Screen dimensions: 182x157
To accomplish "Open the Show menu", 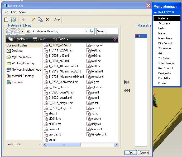I will click(x=22, y=12).
